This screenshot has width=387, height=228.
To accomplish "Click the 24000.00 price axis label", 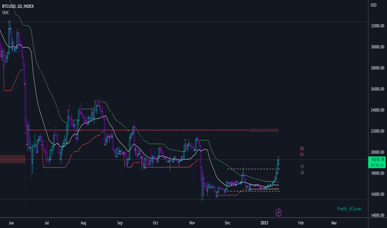I will click(377, 110).
